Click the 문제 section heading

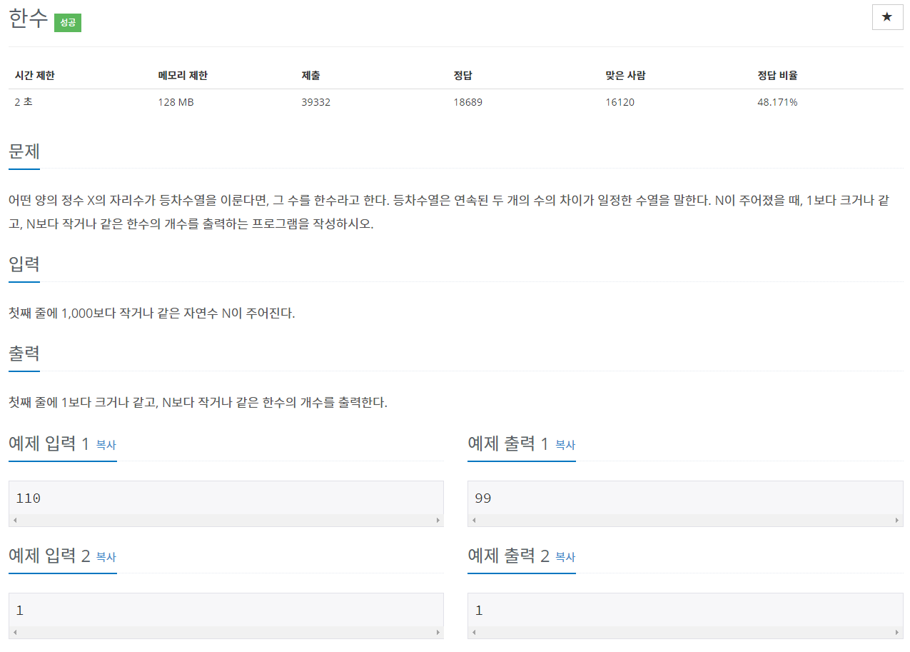(x=24, y=151)
